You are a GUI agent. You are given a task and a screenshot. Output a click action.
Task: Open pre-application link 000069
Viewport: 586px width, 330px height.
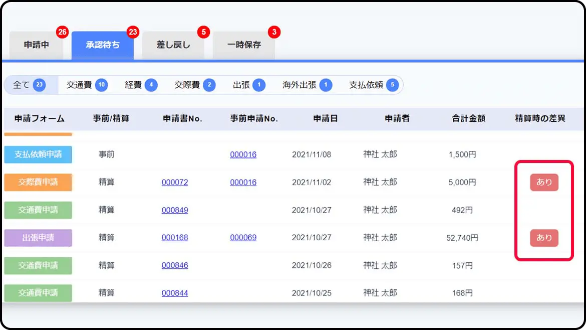point(243,238)
